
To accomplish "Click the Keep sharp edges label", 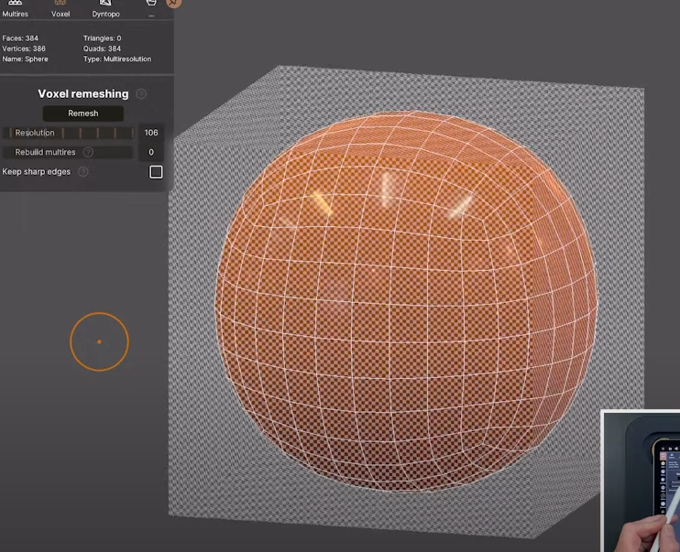I will click(37, 171).
